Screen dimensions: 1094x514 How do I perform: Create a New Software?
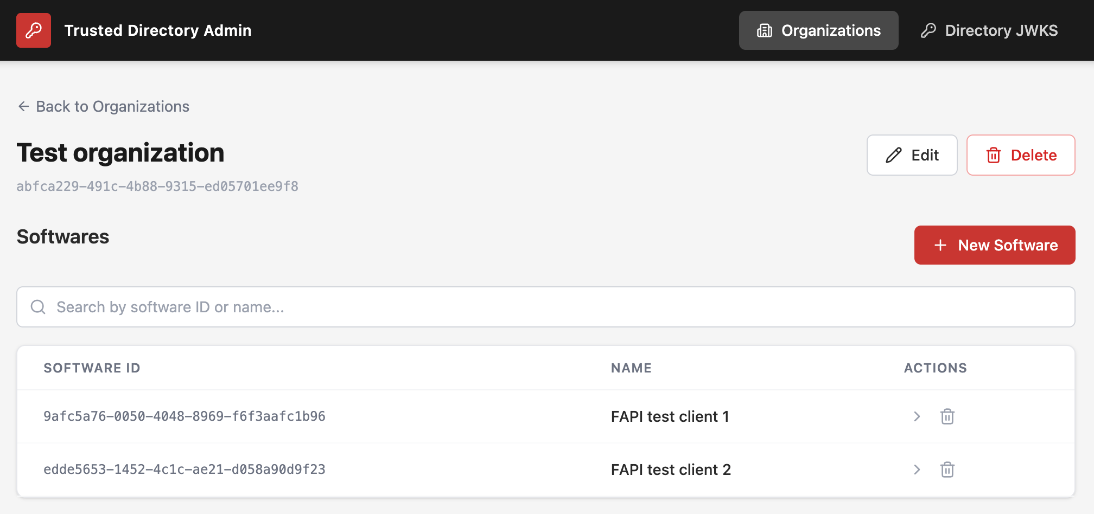tap(995, 245)
